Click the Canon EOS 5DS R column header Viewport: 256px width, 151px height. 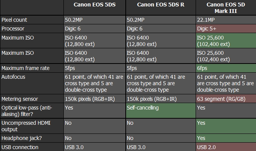[x=161, y=7]
